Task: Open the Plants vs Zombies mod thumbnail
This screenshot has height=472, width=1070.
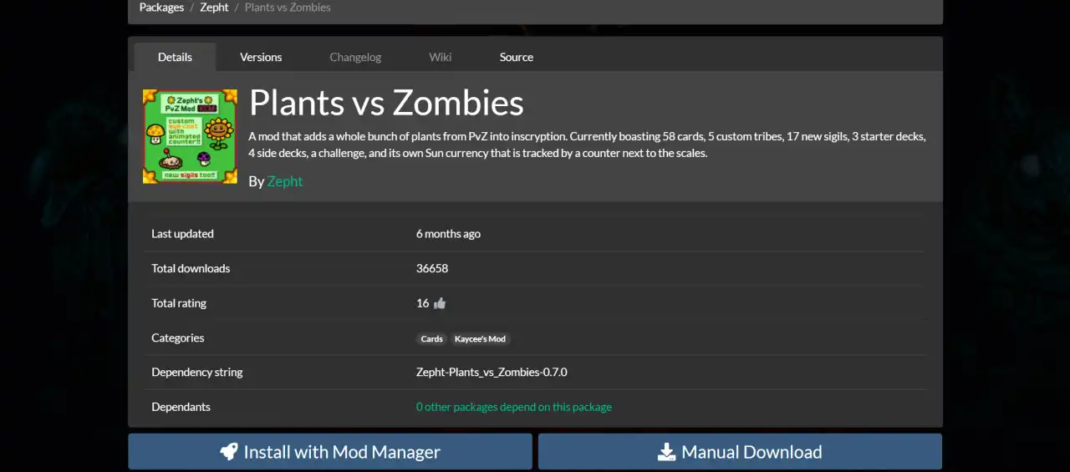Action: [190, 136]
